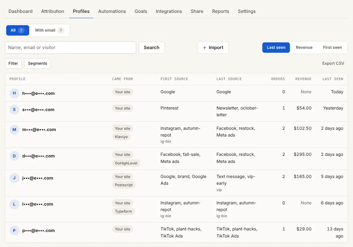Image resolution: width=353 pixels, height=247 pixels.
Task: Click the Export CSV link
Action: 333,63
